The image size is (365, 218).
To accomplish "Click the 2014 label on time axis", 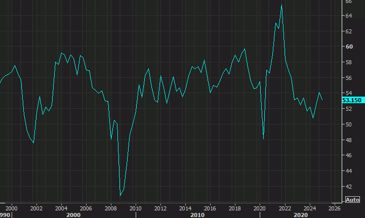I will pyautogui.click(x=185, y=208).
